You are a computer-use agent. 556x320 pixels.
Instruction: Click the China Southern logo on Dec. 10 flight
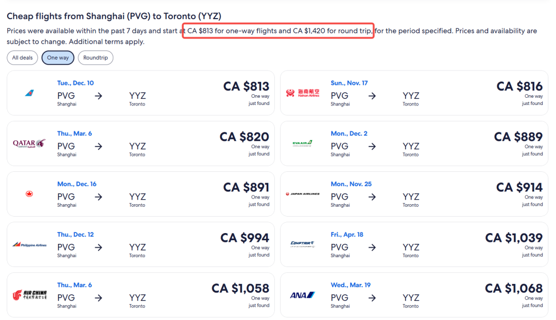(29, 93)
